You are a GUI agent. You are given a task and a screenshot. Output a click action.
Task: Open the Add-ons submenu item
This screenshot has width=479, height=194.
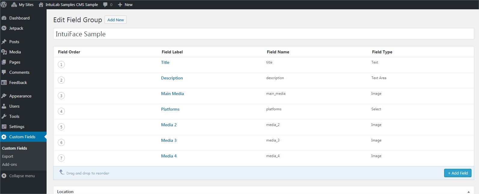10,164
